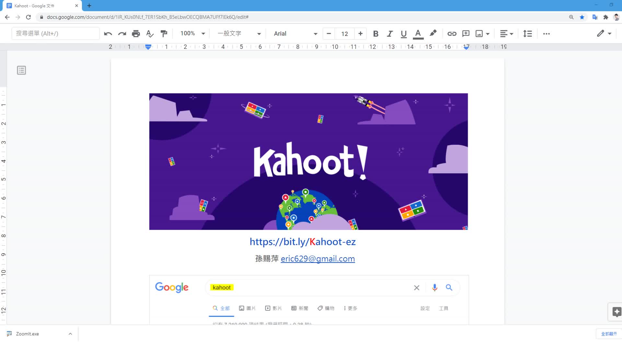Redo the last action
Viewport: 622px width, 343px height.
coord(122,34)
